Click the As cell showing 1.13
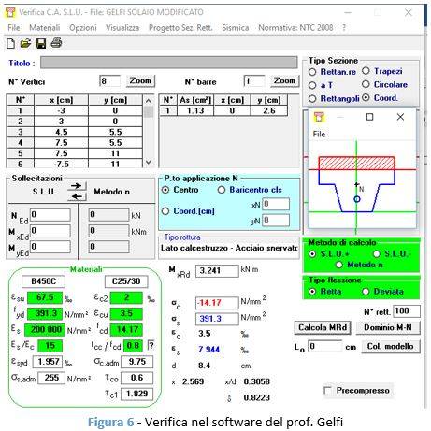This screenshot has height=431, width=431. click(195, 110)
